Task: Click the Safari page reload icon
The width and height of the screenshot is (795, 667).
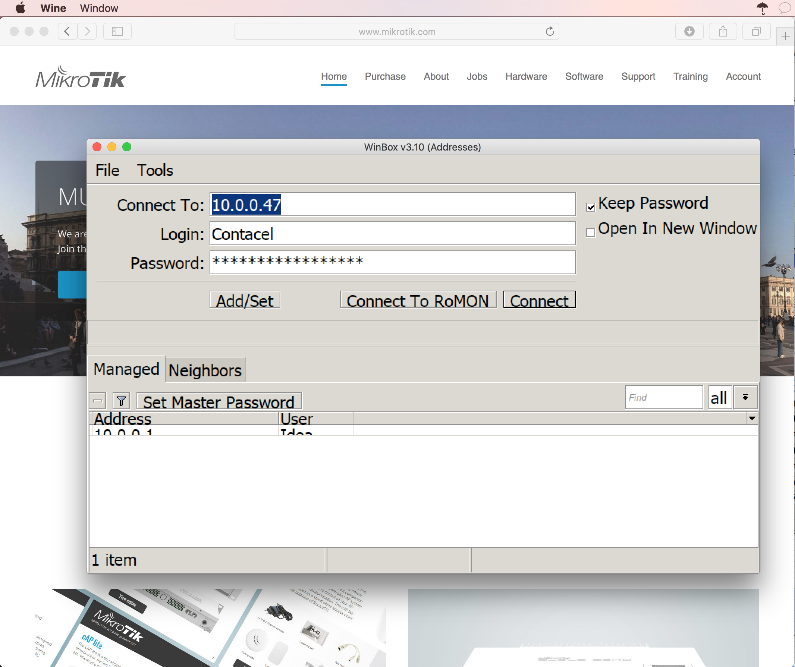Action: click(550, 31)
